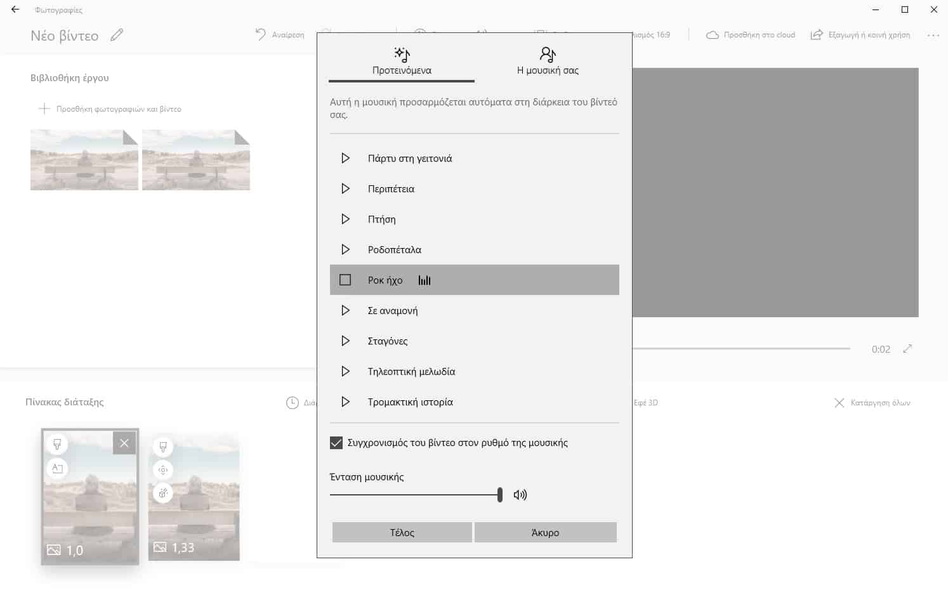Open the filter icon on the second clip

[x=163, y=447]
